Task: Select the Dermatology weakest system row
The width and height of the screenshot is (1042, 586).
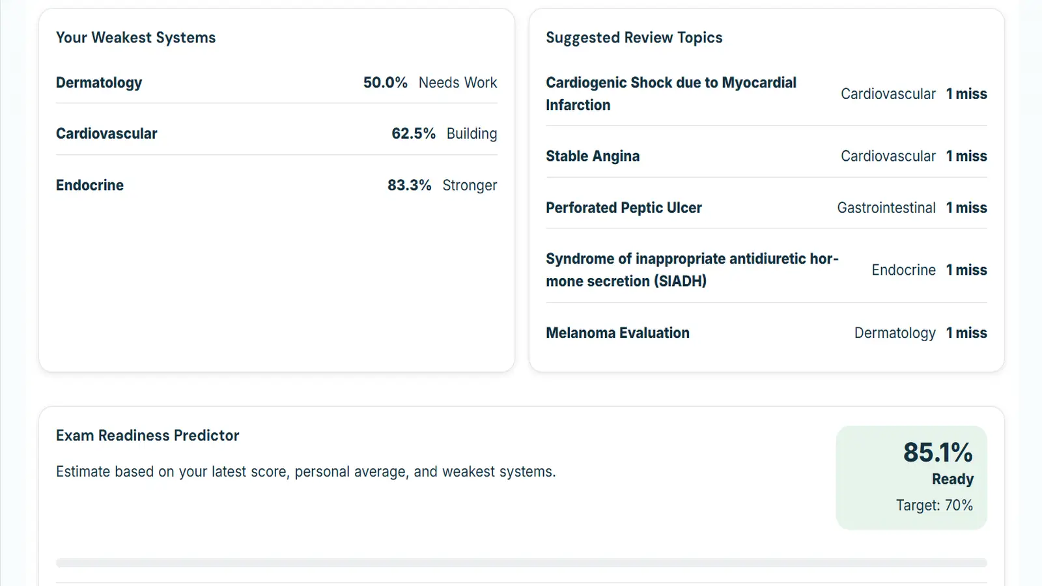Action: tap(99, 83)
